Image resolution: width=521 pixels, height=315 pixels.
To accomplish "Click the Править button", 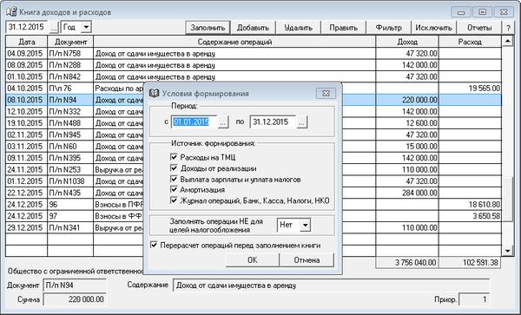I will (344, 28).
